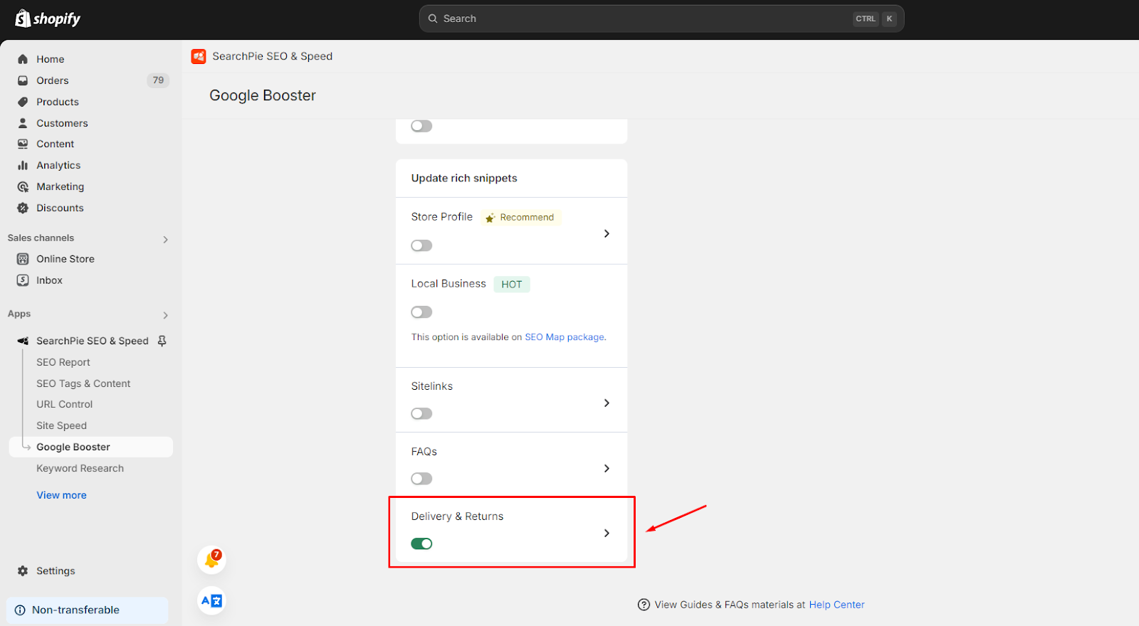Expand FAQs with chevron arrow
Viewport: 1139px width, 626px height.
607,468
